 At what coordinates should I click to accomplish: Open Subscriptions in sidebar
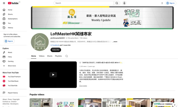point(13,19)
